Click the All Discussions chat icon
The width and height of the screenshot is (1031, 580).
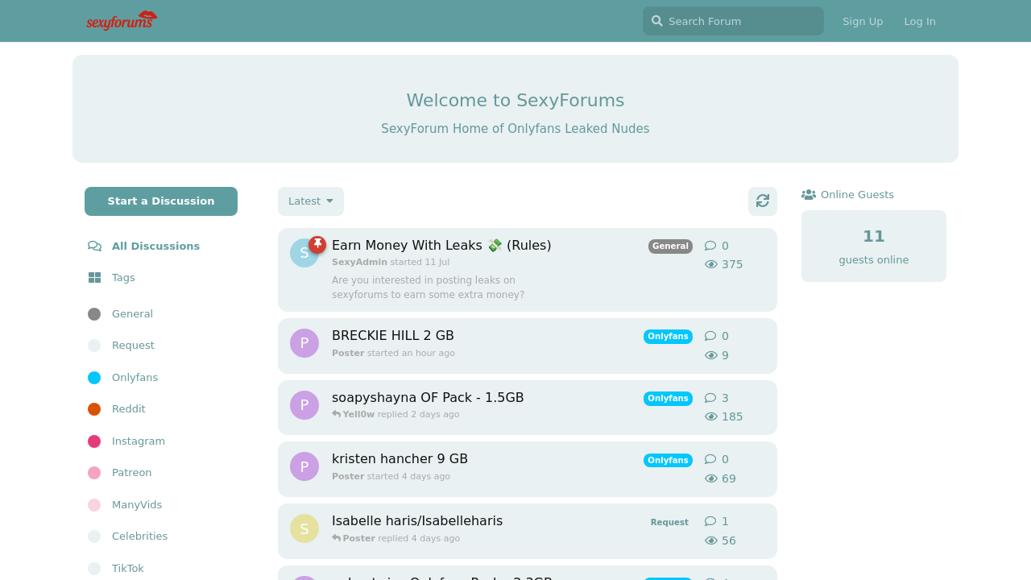94,246
